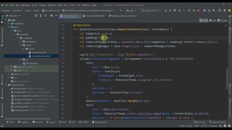Toggle the Resource Manager tool window
Image resolution: width=232 pixels, height=130 pixels.
2,37
